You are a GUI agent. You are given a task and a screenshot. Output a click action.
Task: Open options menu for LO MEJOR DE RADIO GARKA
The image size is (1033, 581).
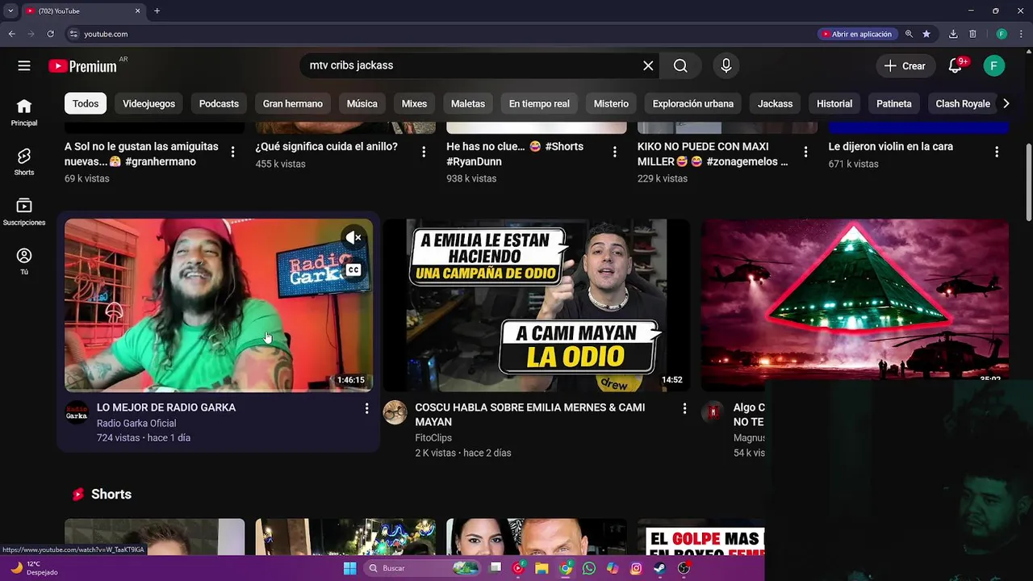tap(366, 409)
